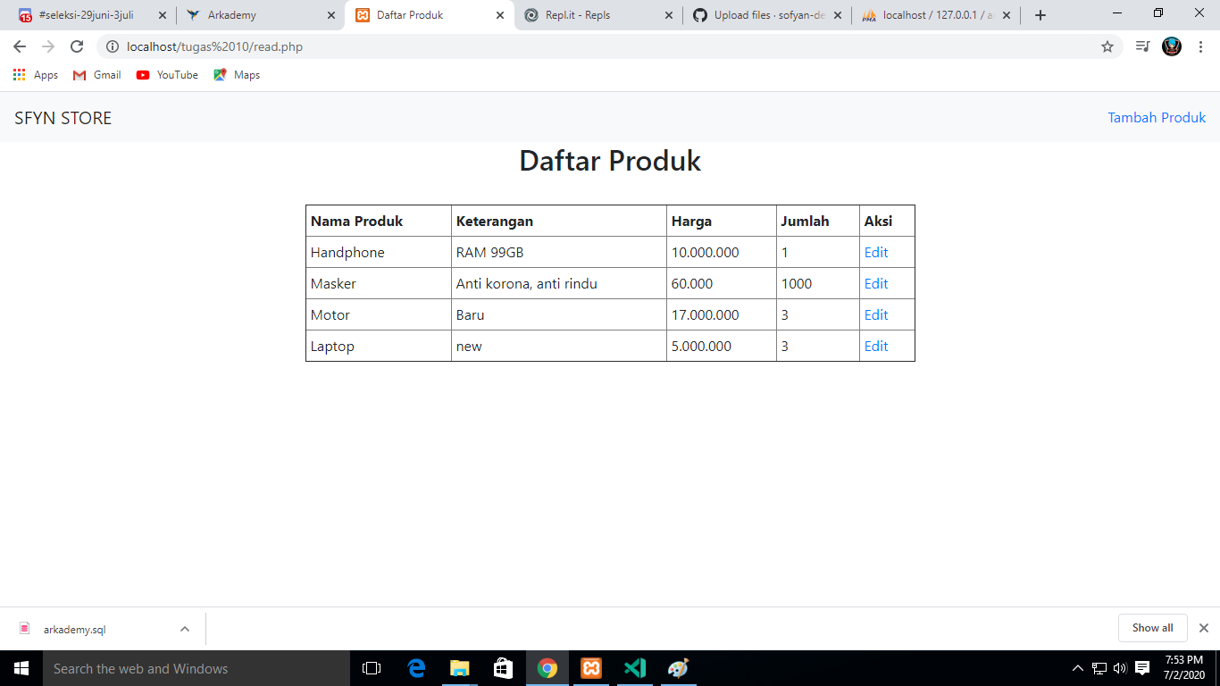Show hidden icons in the system tray

pyautogui.click(x=1077, y=668)
